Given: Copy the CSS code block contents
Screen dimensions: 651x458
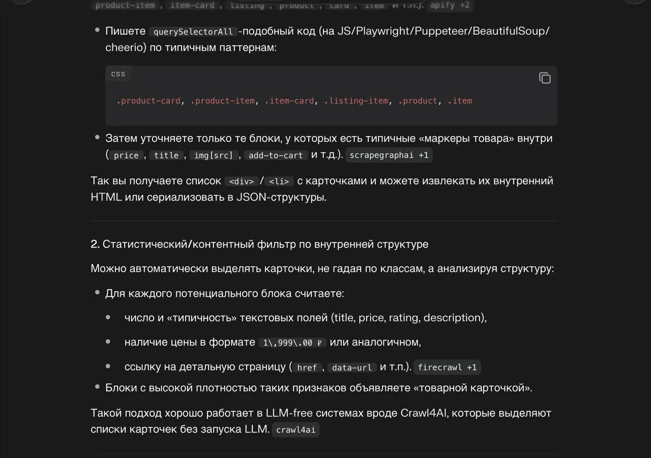Looking at the screenshot, I should point(545,78).
